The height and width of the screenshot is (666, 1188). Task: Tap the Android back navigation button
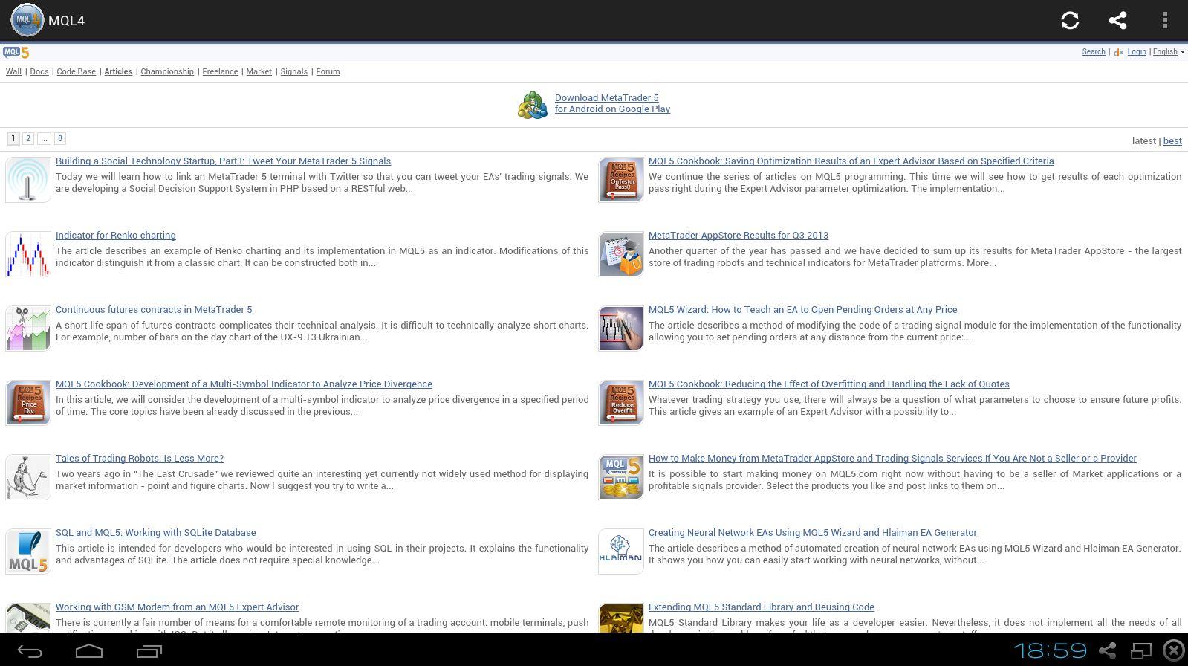(x=30, y=651)
